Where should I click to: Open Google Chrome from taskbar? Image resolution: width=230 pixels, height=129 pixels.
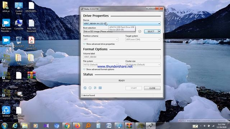coord(67,126)
